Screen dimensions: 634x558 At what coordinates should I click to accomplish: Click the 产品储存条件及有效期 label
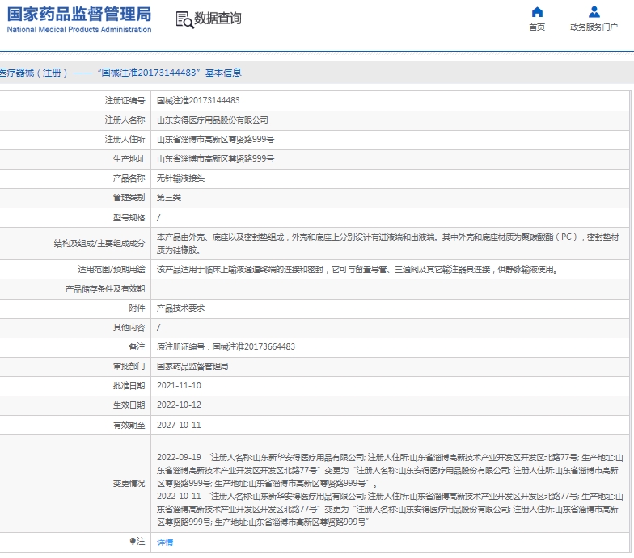(105, 289)
